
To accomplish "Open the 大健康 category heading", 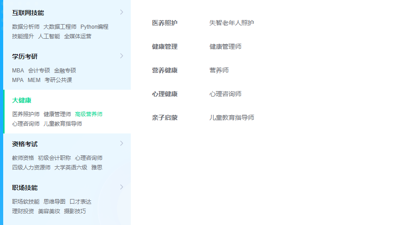I will pyautogui.click(x=21, y=100).
